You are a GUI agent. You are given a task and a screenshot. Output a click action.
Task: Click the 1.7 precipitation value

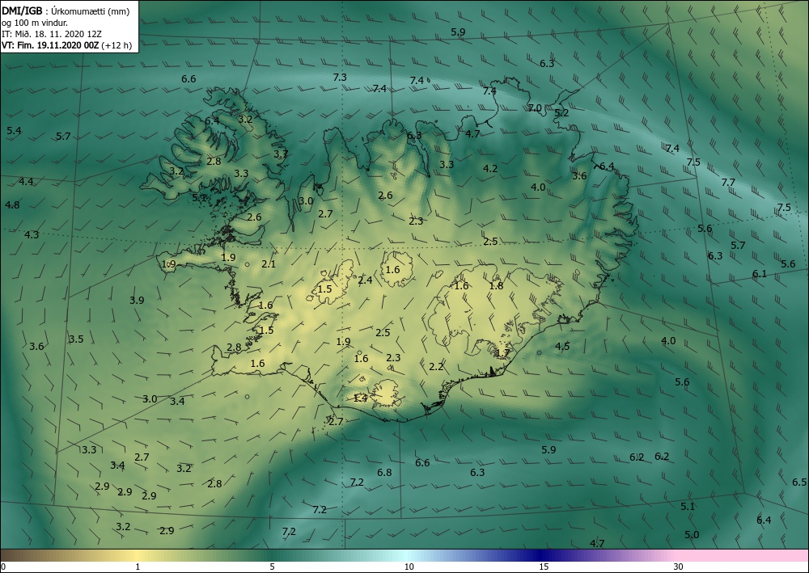503,353
